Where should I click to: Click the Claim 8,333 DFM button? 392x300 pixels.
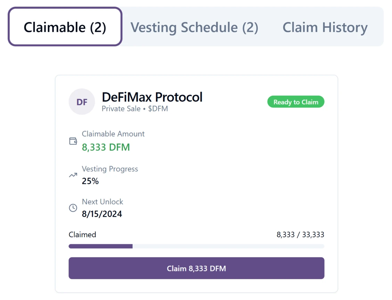[196, 268]
